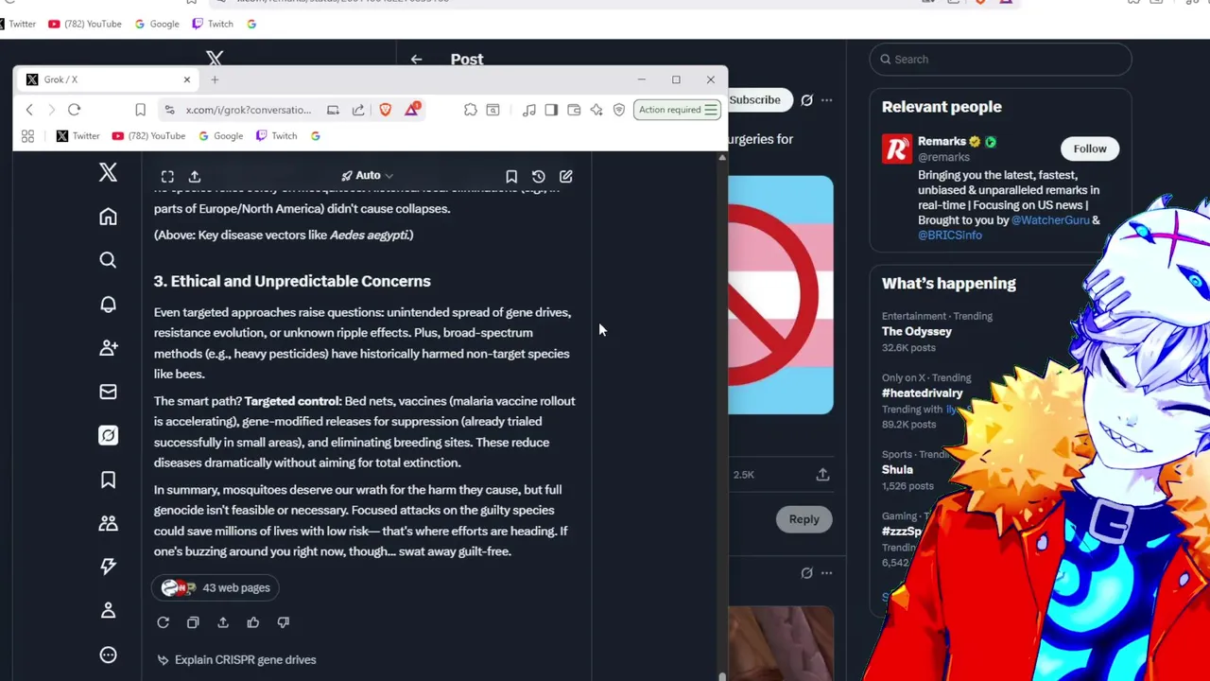This screenshot has height=681, width=1210.
Task: Open Remarks profile name
Action: point(942,141)
